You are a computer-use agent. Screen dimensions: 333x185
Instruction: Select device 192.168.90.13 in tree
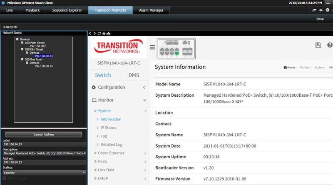(44, 56)
